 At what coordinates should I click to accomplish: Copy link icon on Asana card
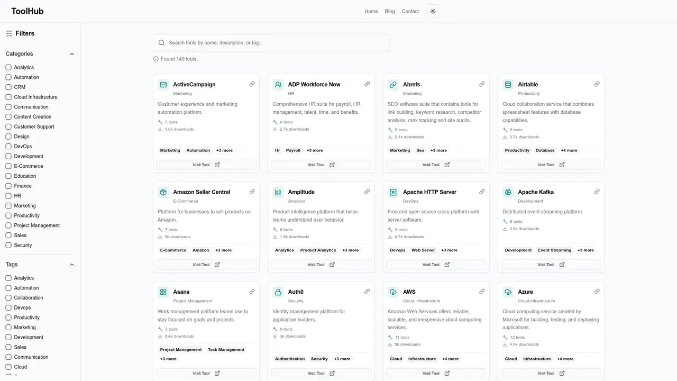(252, 292)
